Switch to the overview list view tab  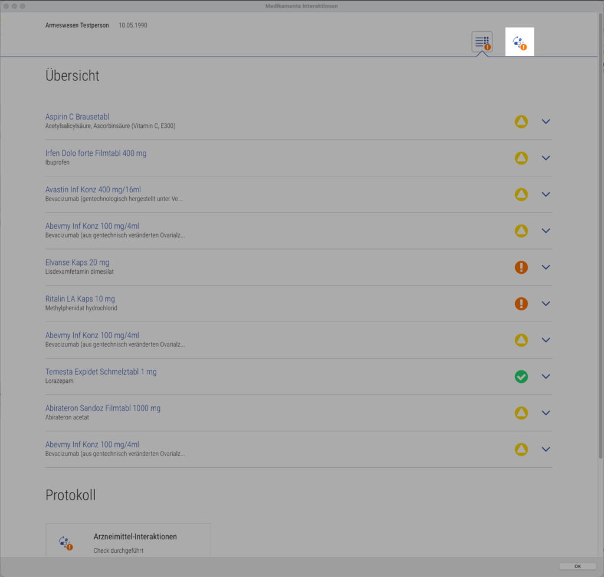pyautogui.click(x=482, y=42)
